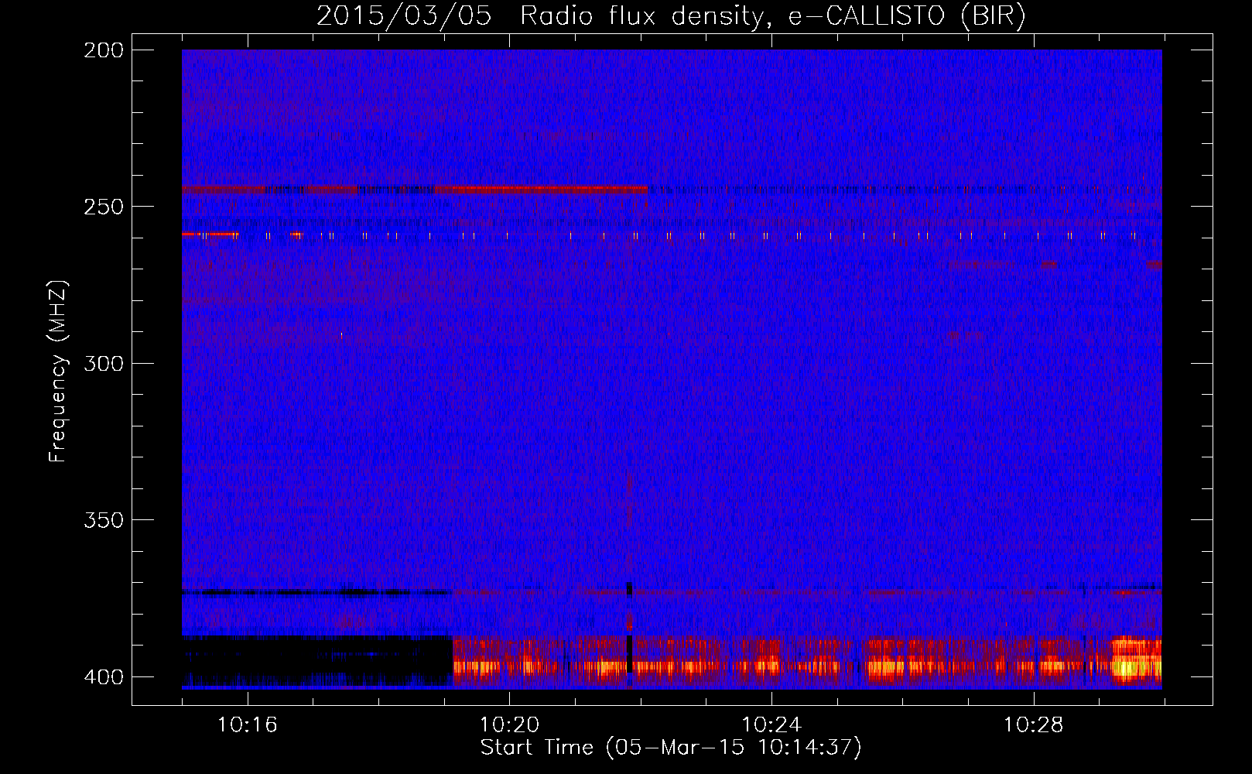Click the 10:24 time tick label
This screenshot has height=774, width=1252.
pyautogui.click(x=771, y=725)
